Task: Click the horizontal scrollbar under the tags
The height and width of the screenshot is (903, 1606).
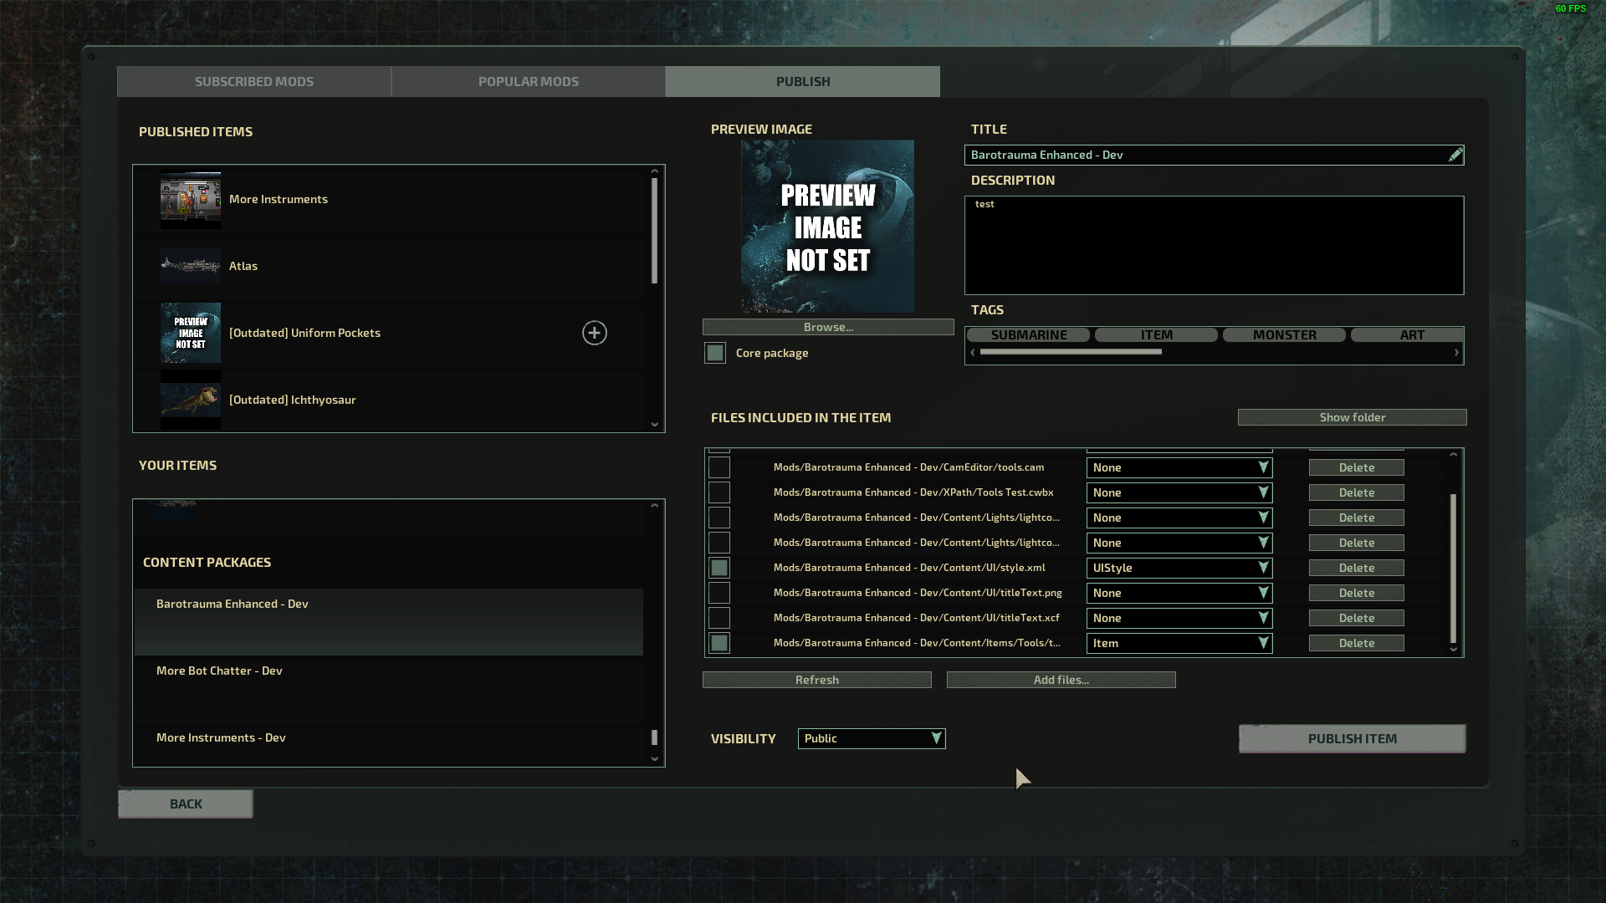Action: pyautogui.click(x=1069, y=351)
